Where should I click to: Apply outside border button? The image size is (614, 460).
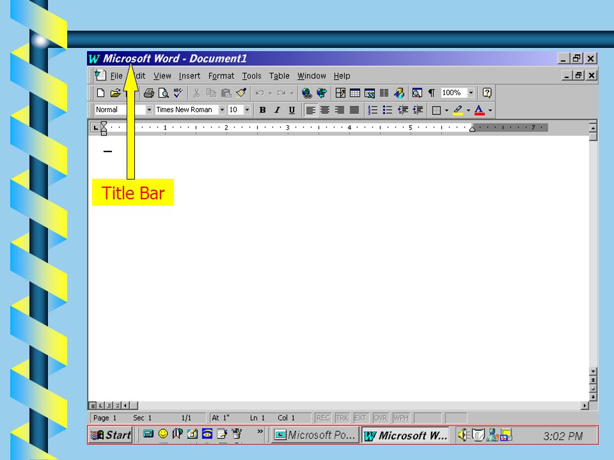[436, 111]
